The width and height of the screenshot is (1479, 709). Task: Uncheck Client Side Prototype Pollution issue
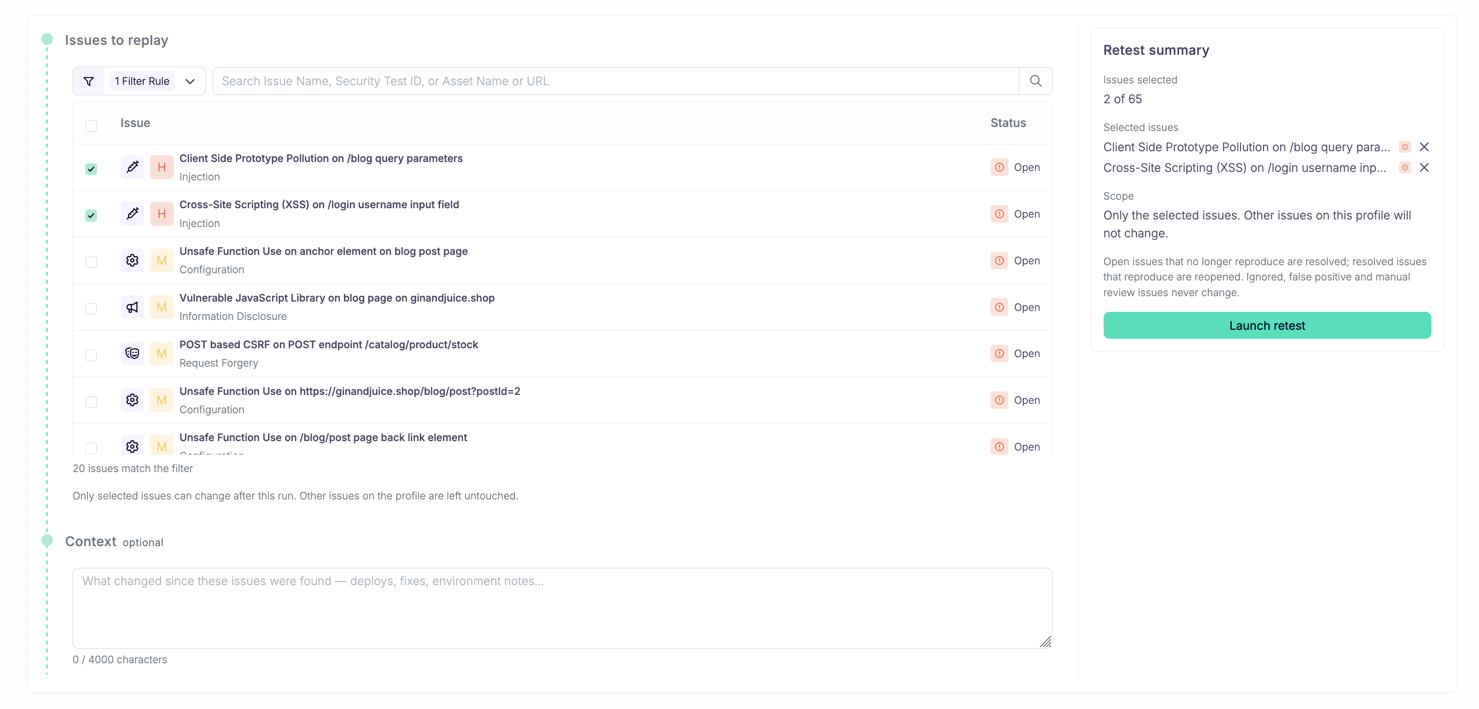pyautogui.click(x=91, y=169)
